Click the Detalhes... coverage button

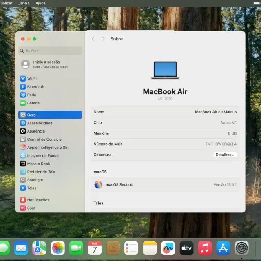225,155
